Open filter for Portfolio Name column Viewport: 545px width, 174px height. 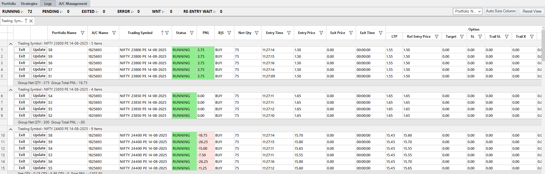tap(83, 33)
